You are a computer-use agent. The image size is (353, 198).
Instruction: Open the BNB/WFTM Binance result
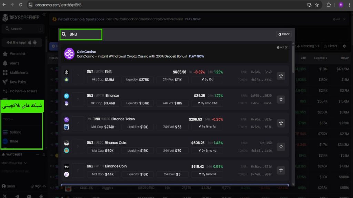pyautogui.click(x=175, y=99)
